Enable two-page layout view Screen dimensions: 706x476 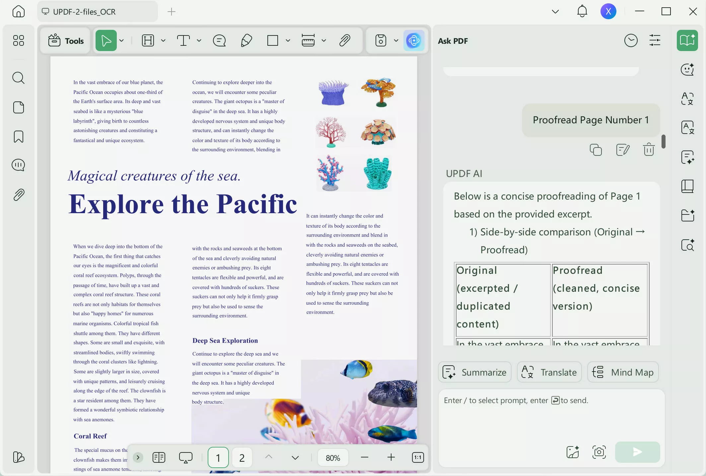[x=159, y=457]
